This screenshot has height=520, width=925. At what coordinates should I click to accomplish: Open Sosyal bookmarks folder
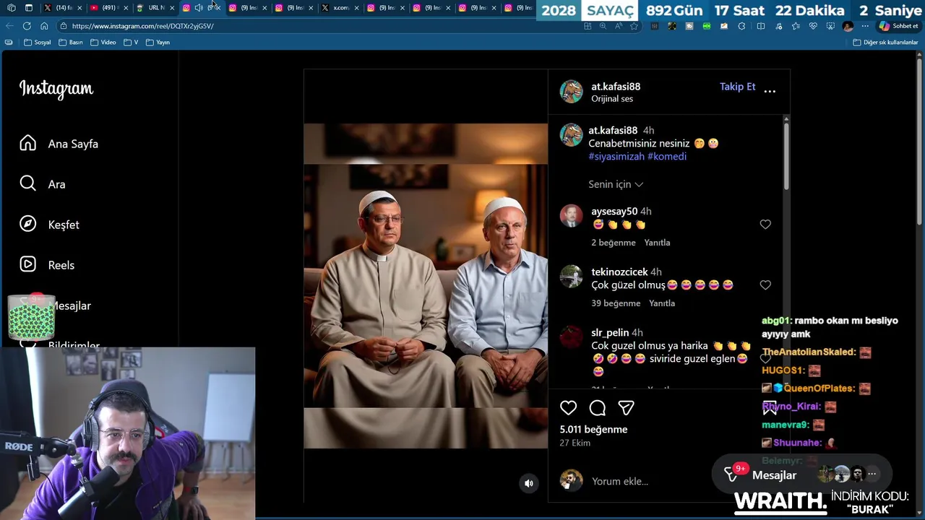(38, 43)
